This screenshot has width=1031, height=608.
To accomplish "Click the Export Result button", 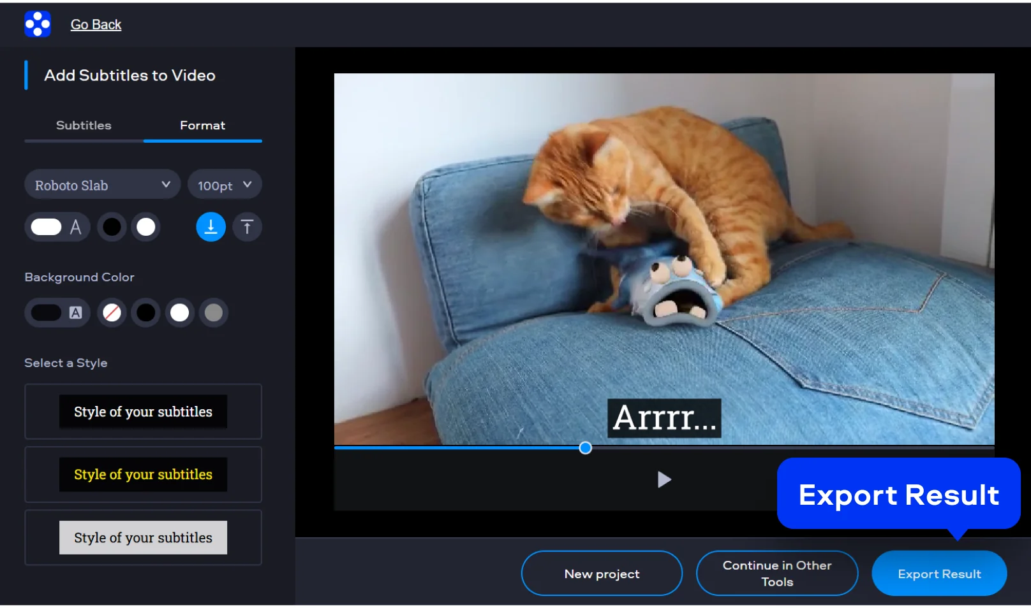I will click(x=939, y=574).
